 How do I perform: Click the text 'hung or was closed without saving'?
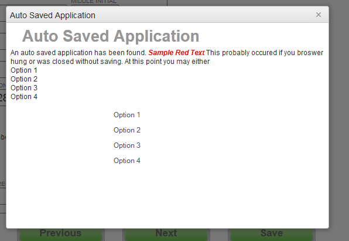[66, 62]
